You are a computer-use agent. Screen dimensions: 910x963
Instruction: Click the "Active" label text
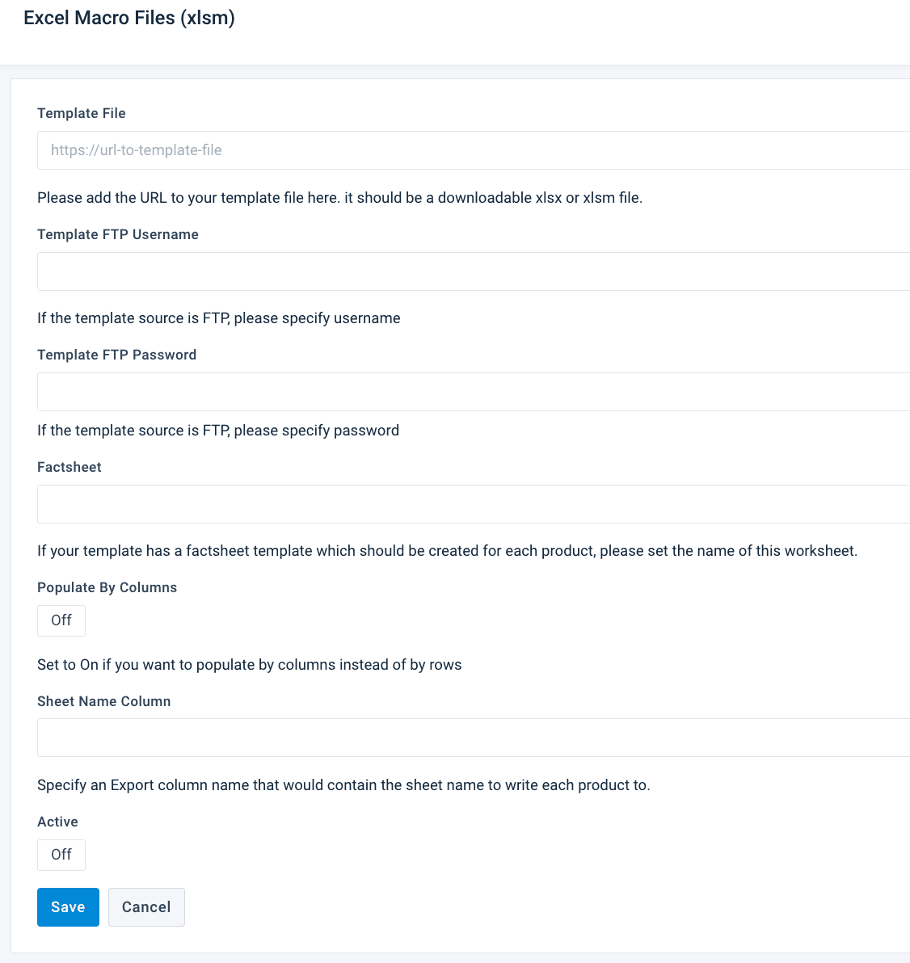58,822
